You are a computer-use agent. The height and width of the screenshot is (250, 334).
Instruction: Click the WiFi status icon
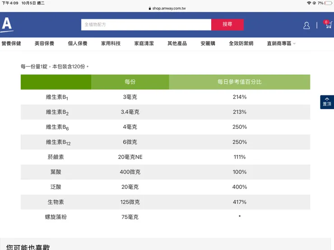click(x=309, y=3)
